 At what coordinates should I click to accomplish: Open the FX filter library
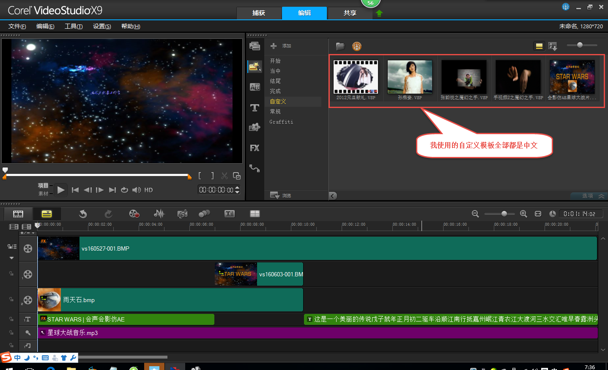255,148
